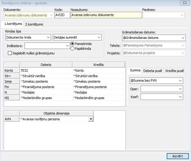Close the Kontējumu shēma window
This screenshot has width=191, height=161.
183,2
